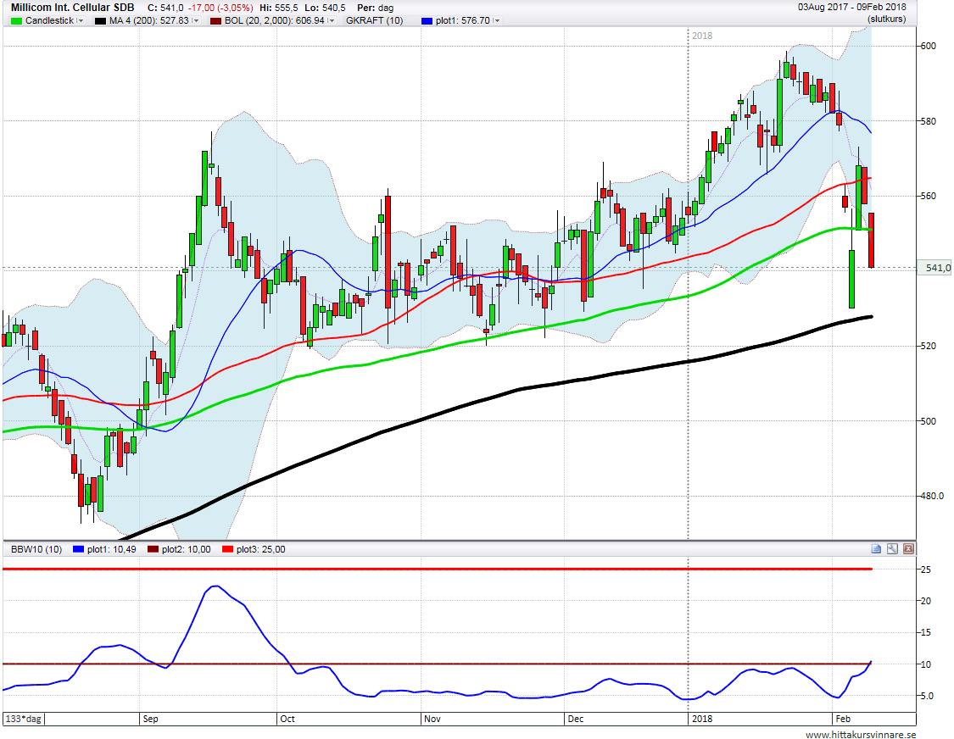Click the 2018 marker on bottom timeline
The width and height of the screenshot is (954, 739).
(701, 719)
